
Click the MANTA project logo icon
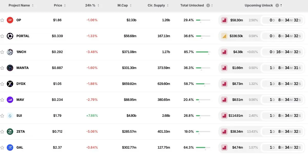(x=10, y=68)
